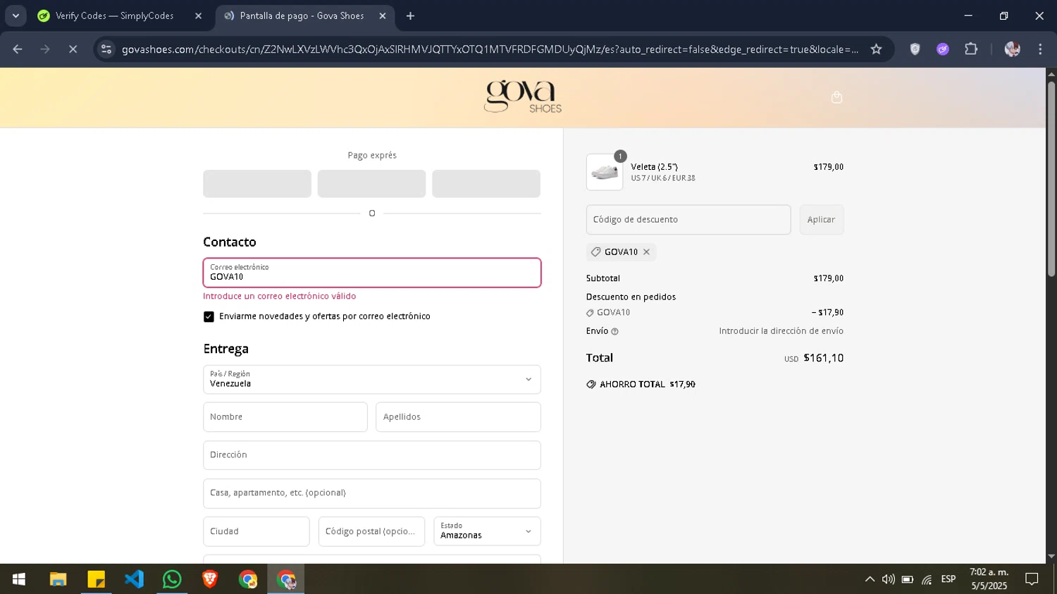1057x594 pixels.
Task: Click the Envío help info icon
Action: point(614,331)
